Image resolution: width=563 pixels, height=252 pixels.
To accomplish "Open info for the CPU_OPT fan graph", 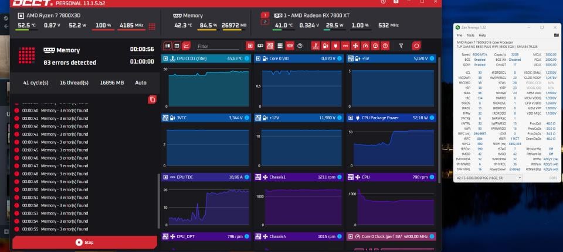I will click(x=247, y=236).
